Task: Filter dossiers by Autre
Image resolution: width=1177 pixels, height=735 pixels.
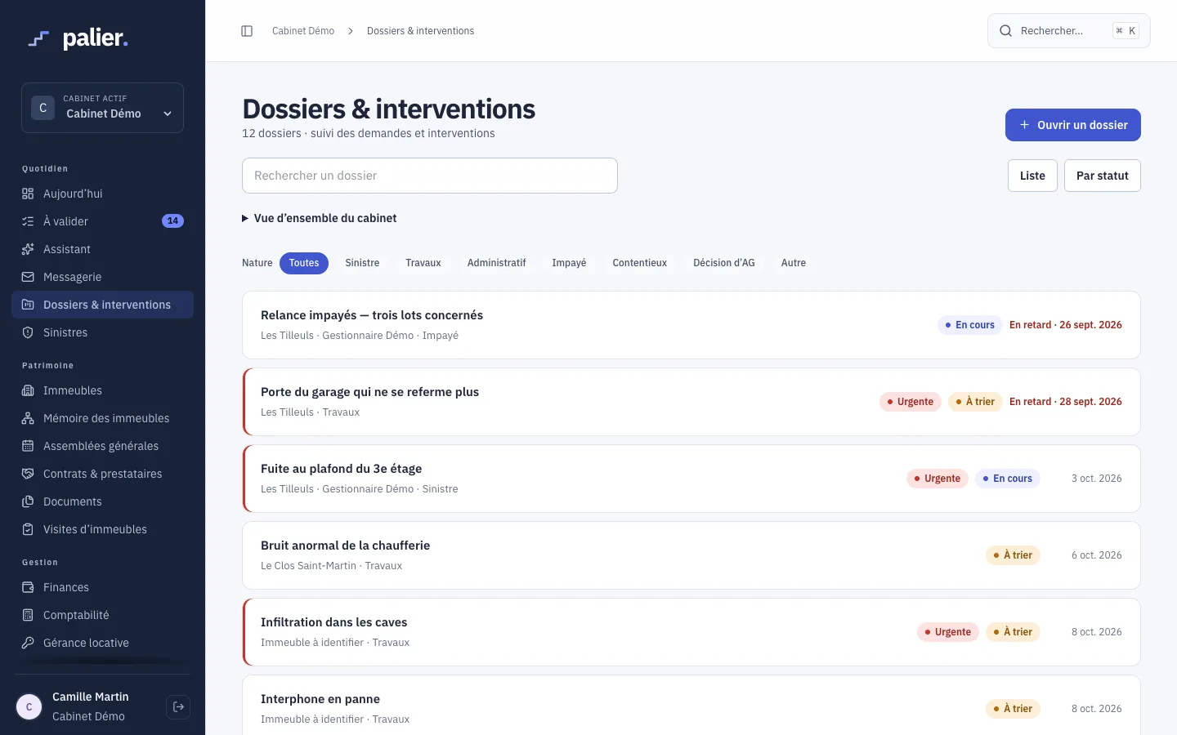Action: (x=794, y=263)
